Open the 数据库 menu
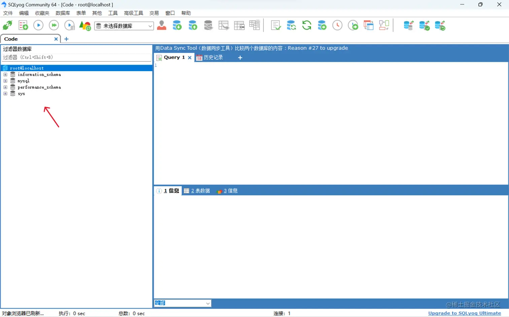 pyautogui.click(x=63, y=13)
